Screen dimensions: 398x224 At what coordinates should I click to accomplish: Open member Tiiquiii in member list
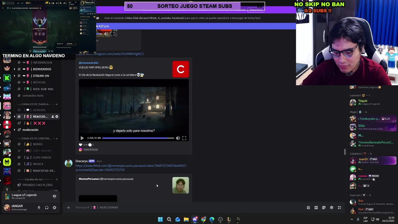(373, 102)
